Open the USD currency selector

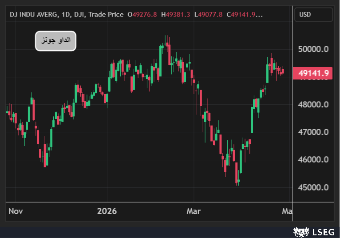(x=313, y=15)
